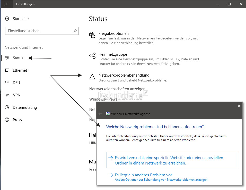Click the search magnifier icon

pos(75,31)
